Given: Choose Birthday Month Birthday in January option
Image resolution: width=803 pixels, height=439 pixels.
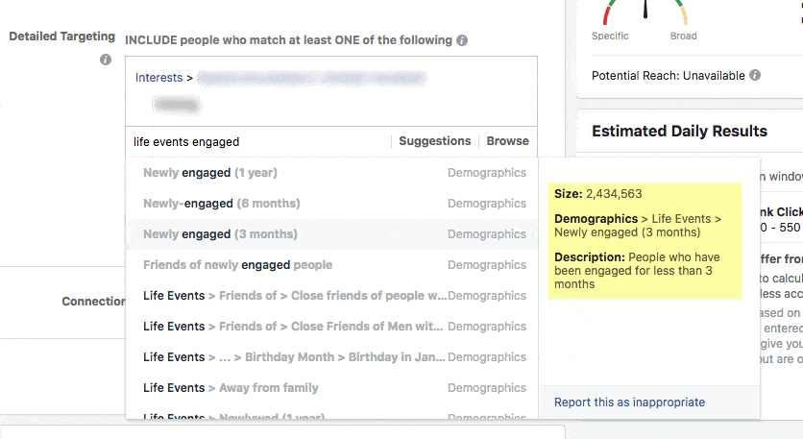Looking at the screenshot, I should click(295, 357).
